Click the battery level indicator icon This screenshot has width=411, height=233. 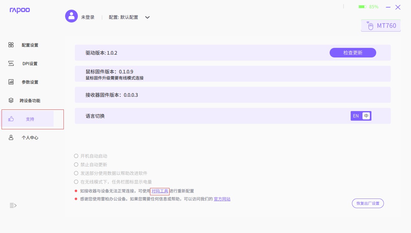tap(362, 7)
